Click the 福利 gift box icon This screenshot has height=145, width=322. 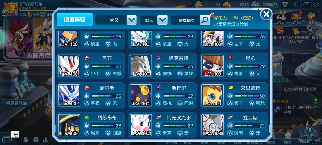pyautogui.click(x=312, y=18)
